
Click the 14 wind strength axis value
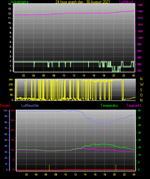coord(10,4)
